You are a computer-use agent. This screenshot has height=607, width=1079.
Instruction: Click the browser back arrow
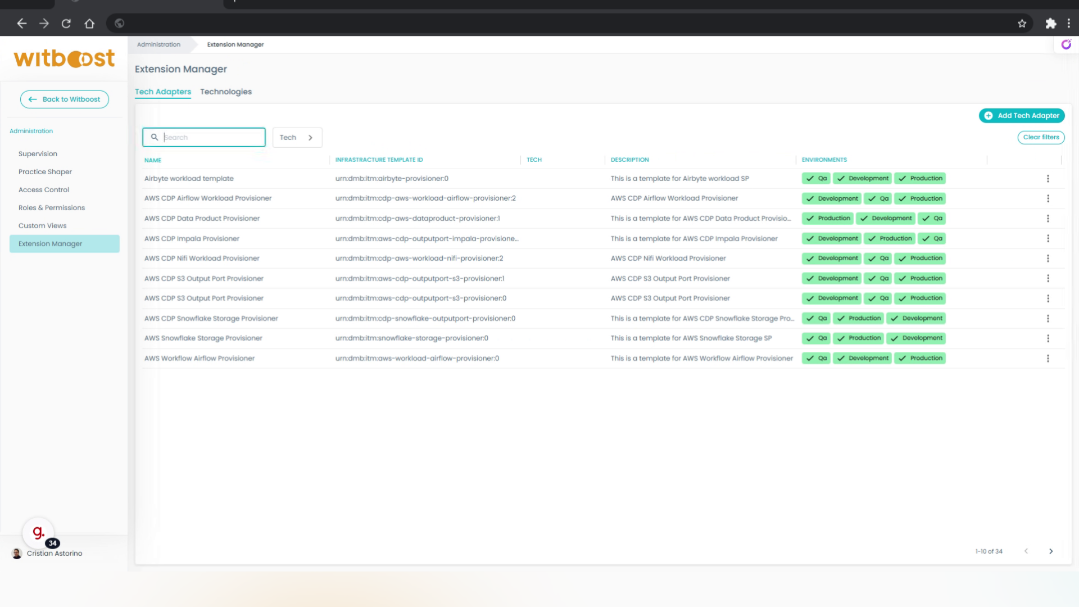21,24
